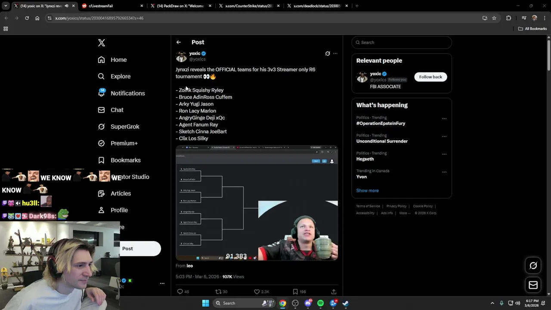Open the floating Grok button
551x310 pixels.
(533, 266)
